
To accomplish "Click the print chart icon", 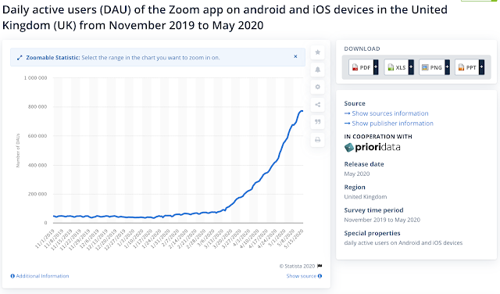I will [x=318, y=139].
